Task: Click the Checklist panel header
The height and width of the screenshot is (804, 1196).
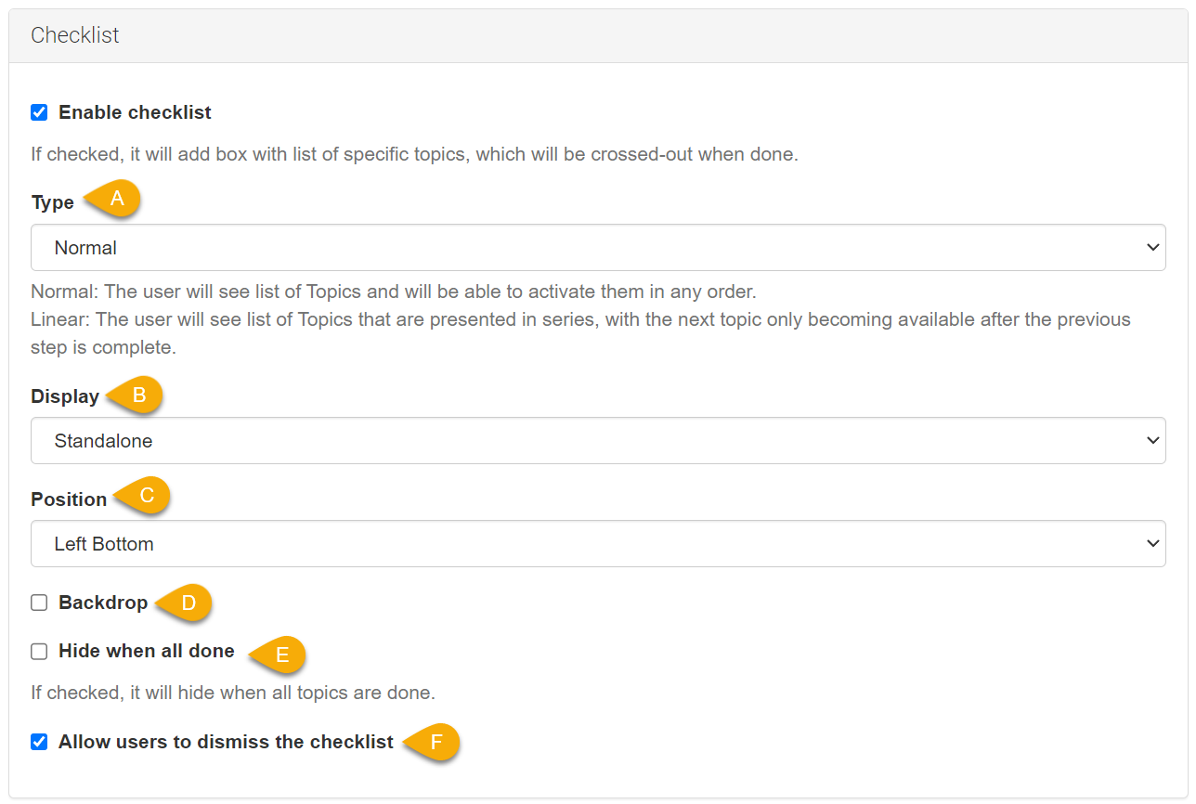Action: click(x=75, y=35)
